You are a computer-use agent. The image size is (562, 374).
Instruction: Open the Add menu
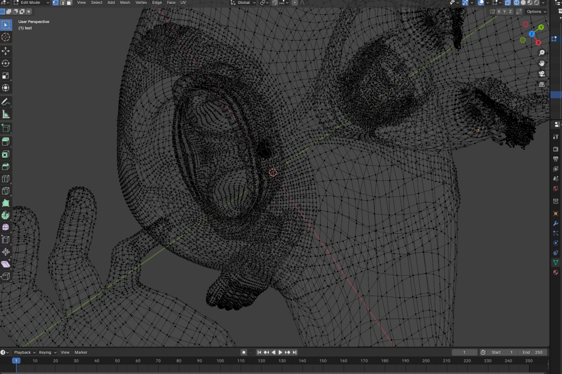click(x=111, y=3)
